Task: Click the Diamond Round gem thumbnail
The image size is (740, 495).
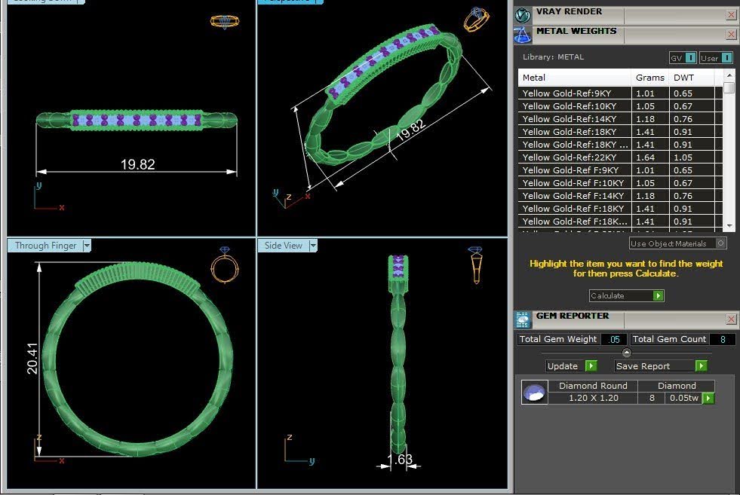Action: (x=535, y=392)
